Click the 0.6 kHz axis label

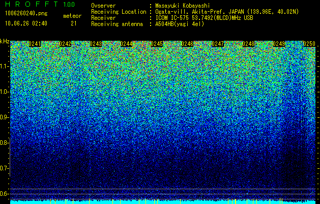[4, 194]
